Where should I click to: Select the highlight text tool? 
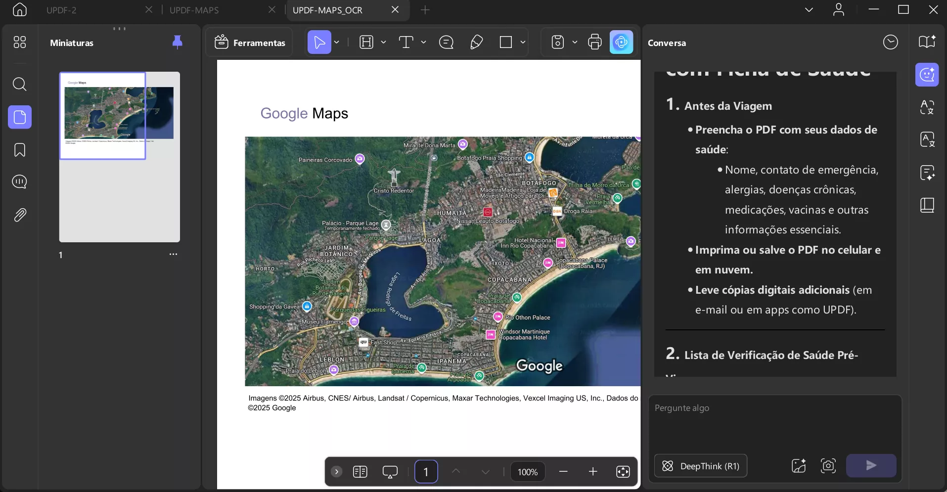coord(366,43)
